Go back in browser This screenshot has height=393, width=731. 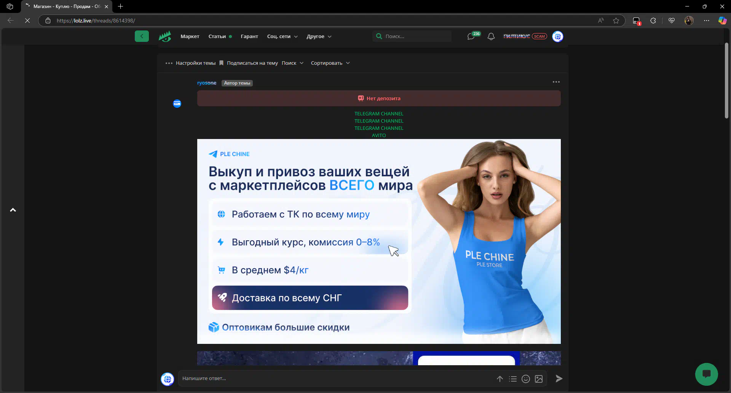11,21
